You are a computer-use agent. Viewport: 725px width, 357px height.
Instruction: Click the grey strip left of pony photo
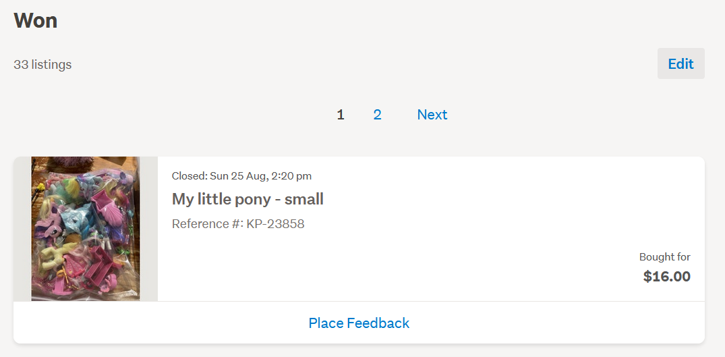22,229
